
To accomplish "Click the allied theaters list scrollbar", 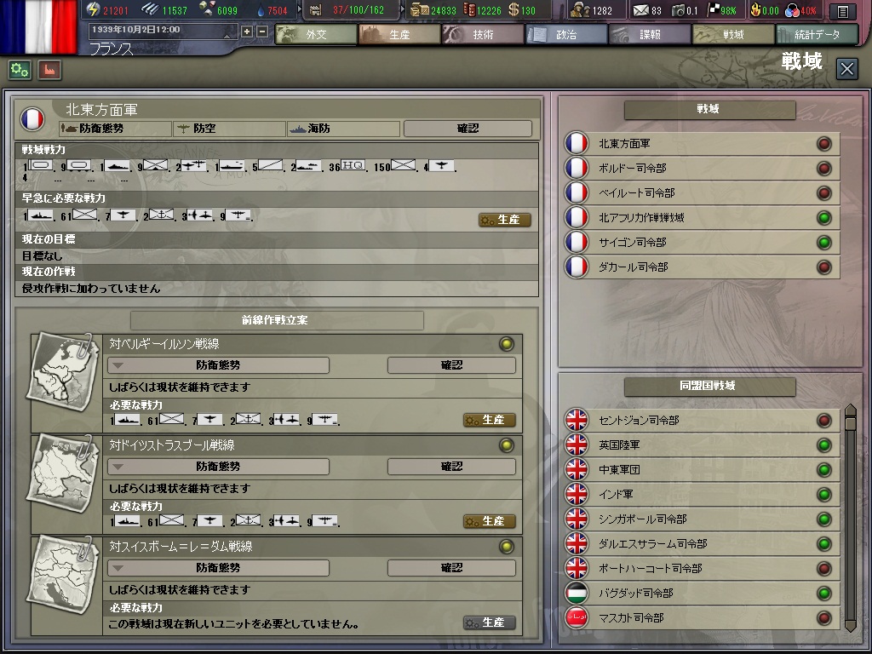I will [x=851, y=519].
